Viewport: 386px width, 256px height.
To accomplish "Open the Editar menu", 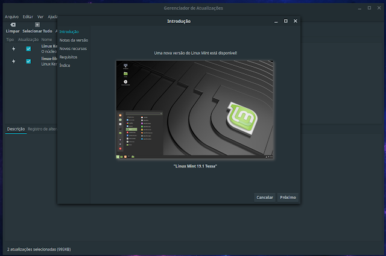I will click(28, 17).
